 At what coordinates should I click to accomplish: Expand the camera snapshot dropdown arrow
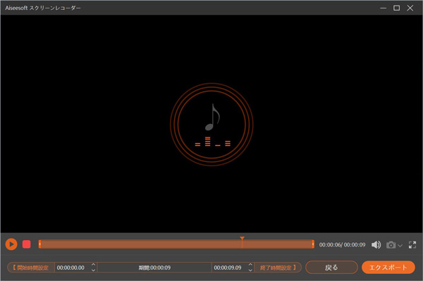(400, 246)
